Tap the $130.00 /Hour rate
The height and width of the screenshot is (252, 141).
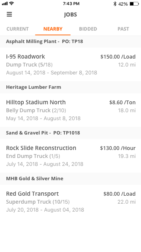118,148
